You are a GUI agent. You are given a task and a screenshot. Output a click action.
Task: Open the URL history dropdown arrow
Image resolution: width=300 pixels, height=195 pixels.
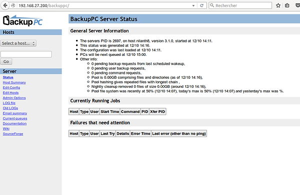point(193,5)
